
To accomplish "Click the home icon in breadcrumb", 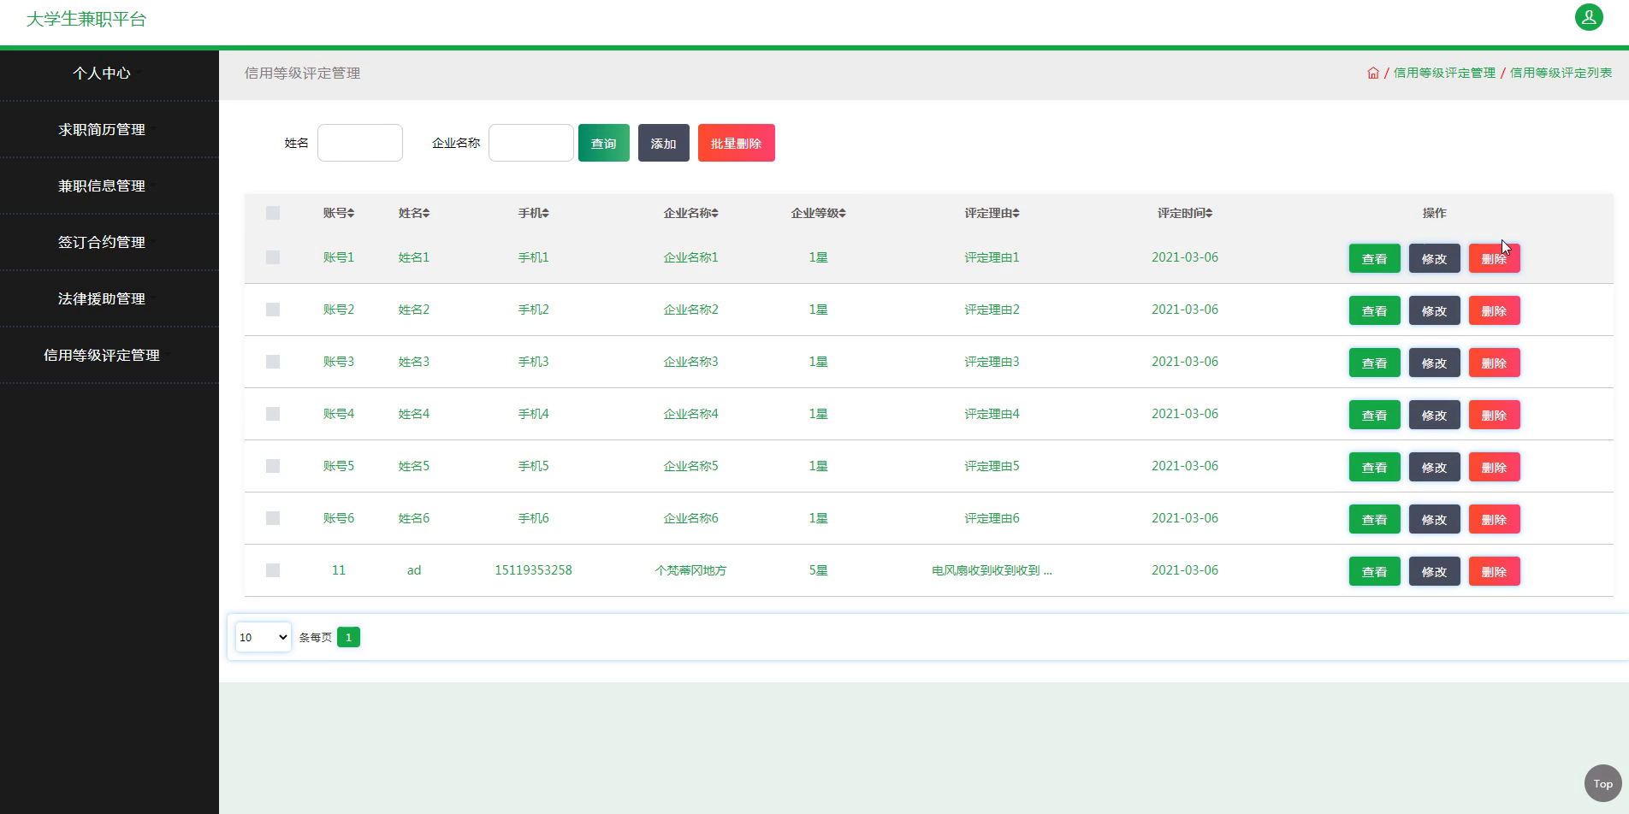I will pyautogui.click(x=1373, y=73).
